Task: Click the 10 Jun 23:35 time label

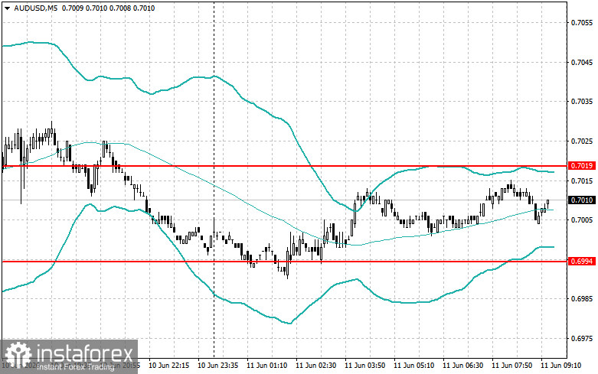Action: click(x=217, y=366)
